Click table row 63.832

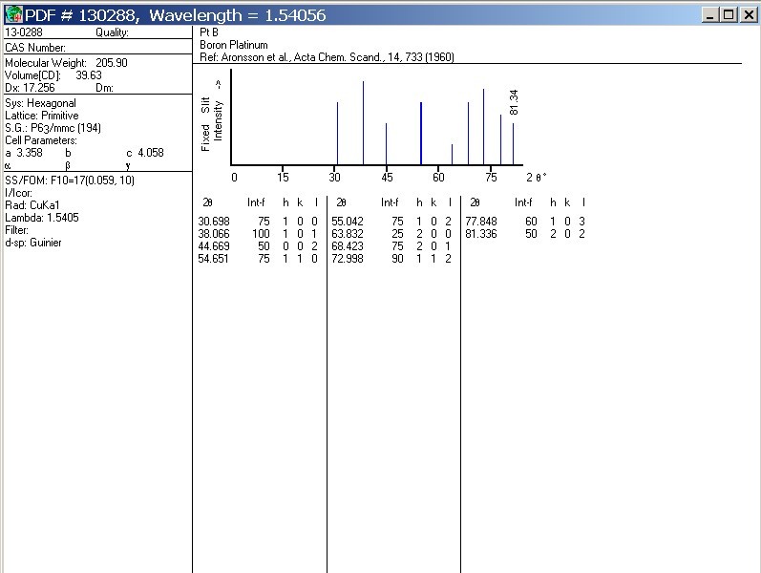pos(391,234)
